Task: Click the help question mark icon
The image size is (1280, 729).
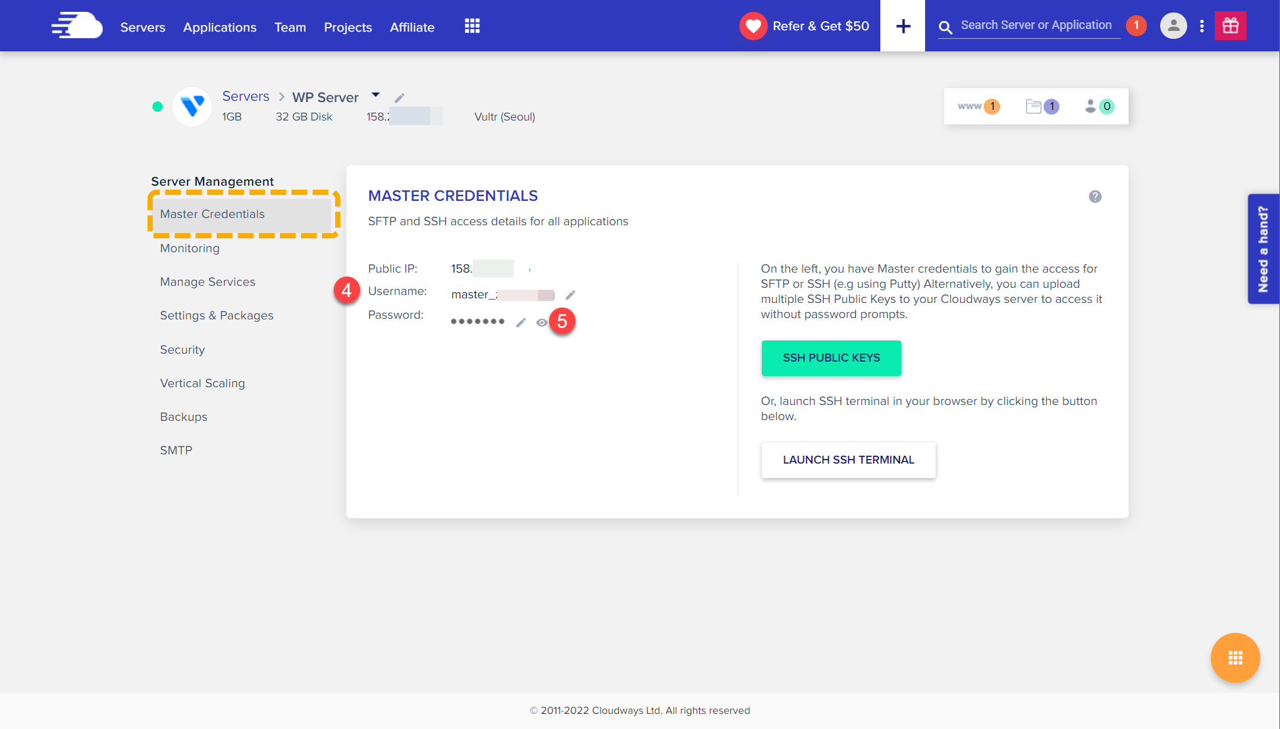Action: pyautogui.click(x=1095, y=196)
